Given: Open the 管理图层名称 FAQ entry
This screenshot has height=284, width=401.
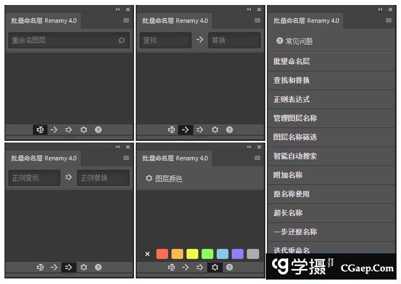Looking at the screenshot, I should click(331, 118).
